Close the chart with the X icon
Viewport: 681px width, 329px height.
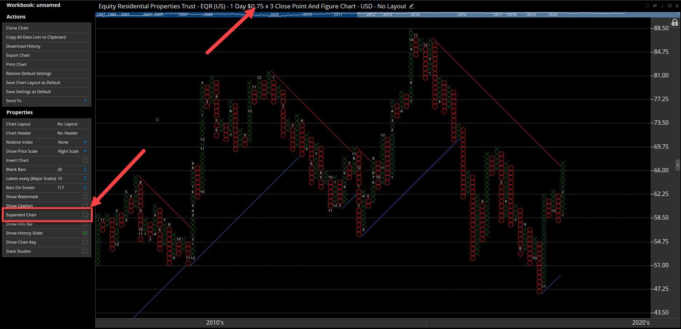[x=677, y=5]
